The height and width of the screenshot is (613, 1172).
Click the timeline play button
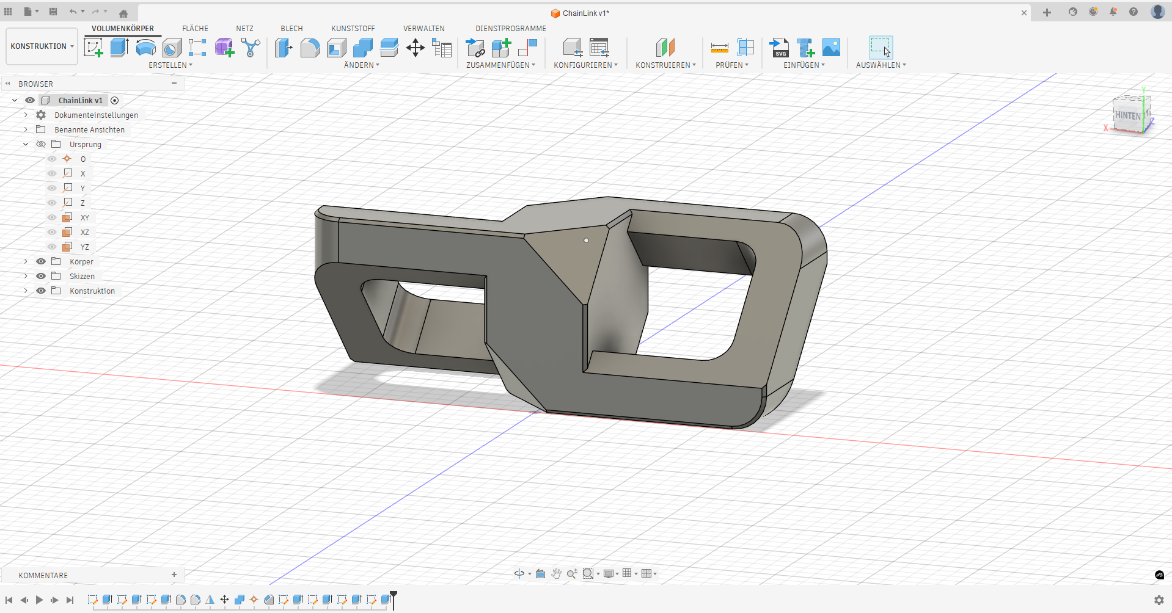[x=39, y=600]
